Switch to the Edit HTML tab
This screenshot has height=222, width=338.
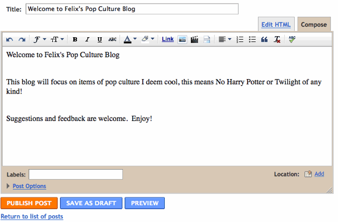click(275, 25)
